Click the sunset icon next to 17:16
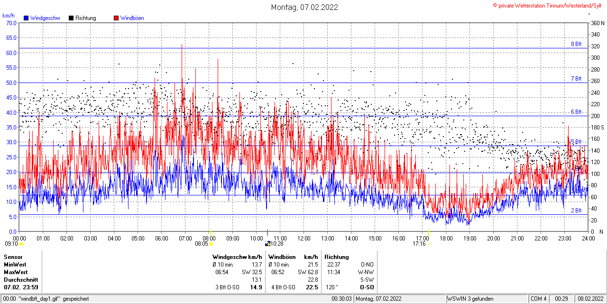607x304 pixels. [x=429, y=244]
